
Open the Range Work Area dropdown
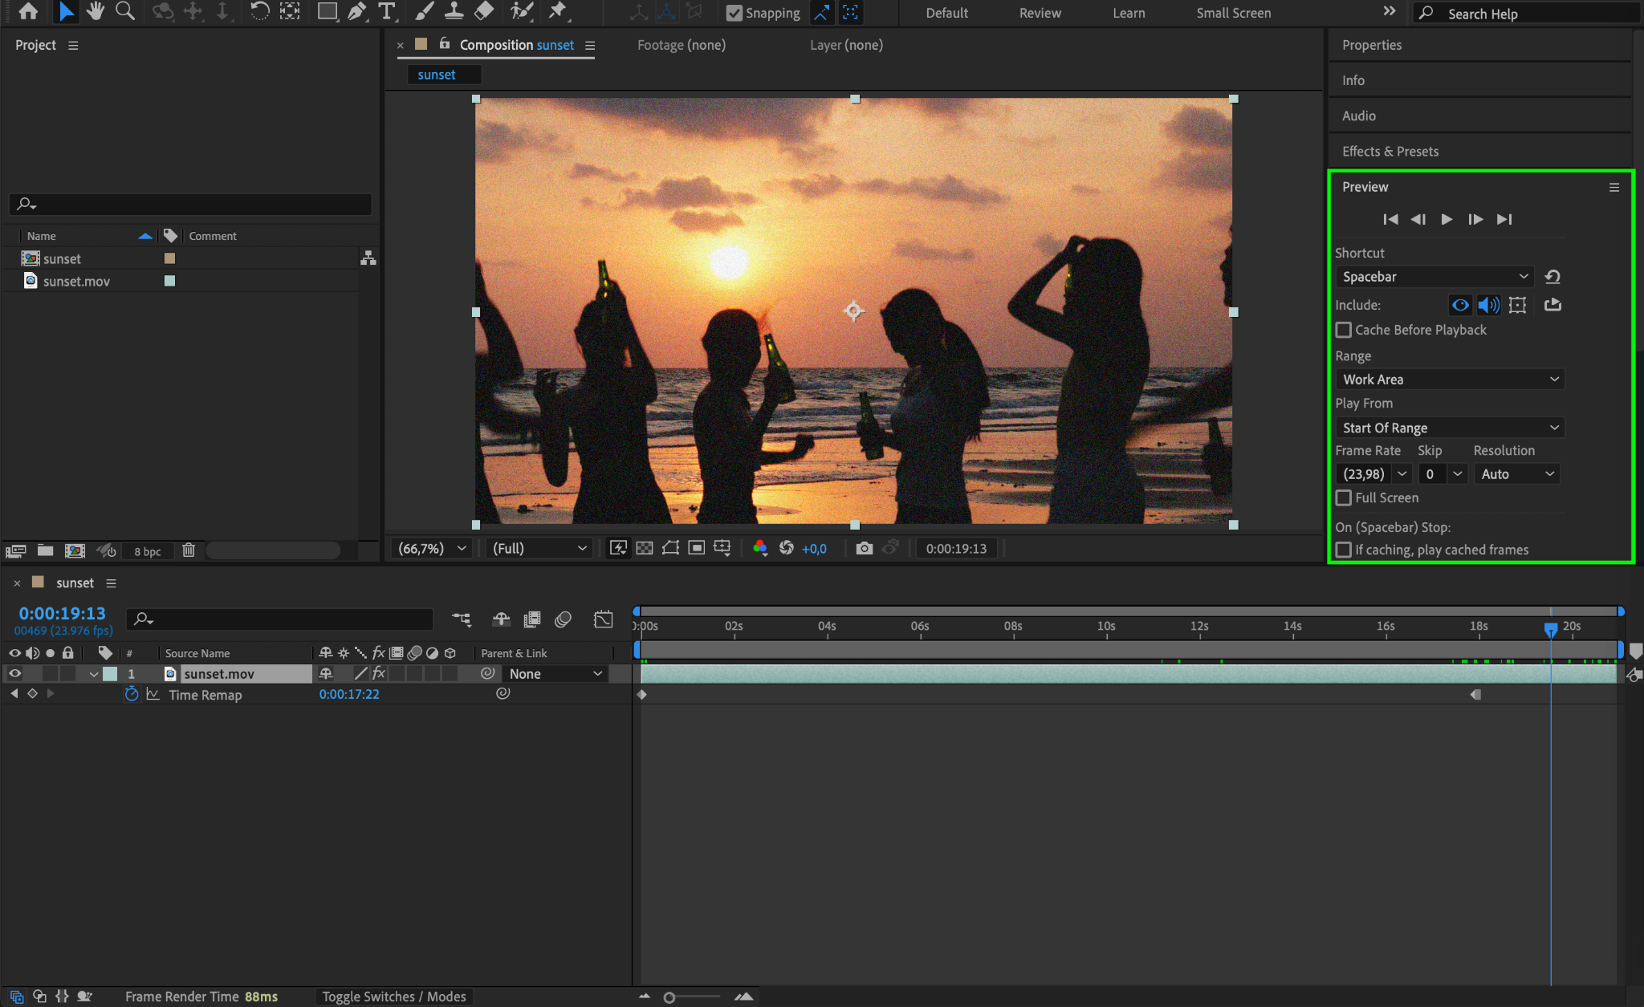tap(1450, 380)
